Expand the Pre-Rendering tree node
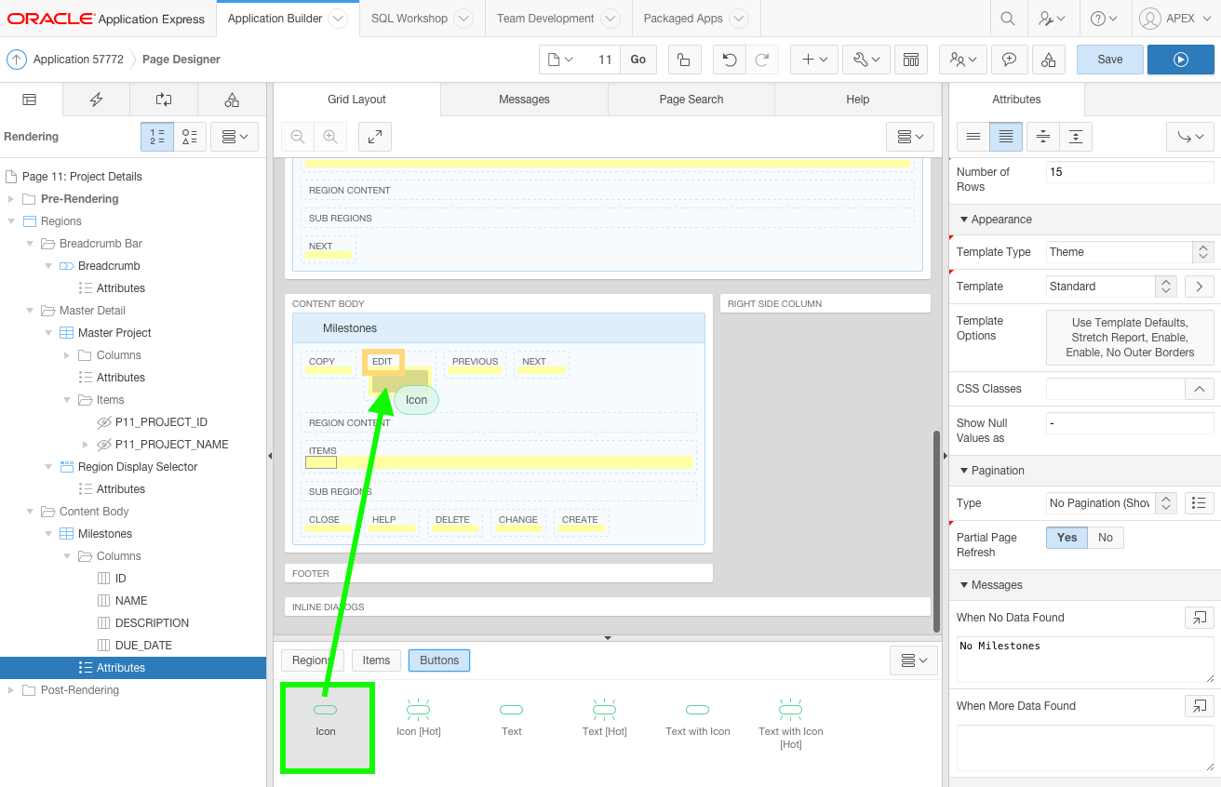Image resolution: width=1221 pixels, height=787 pixels. 11,199
